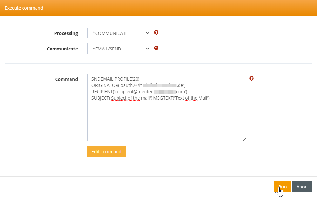This screenshot has width=317, height=197.
Task: Open help icon for the Command field
Action: pyautogui.click(x=252, y=78)
